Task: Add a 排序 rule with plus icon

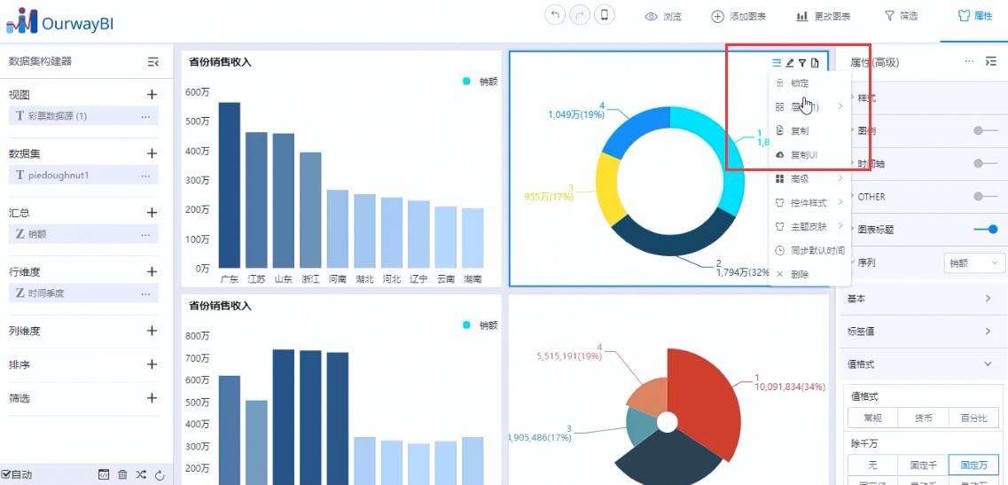Action: pos(152,364)
